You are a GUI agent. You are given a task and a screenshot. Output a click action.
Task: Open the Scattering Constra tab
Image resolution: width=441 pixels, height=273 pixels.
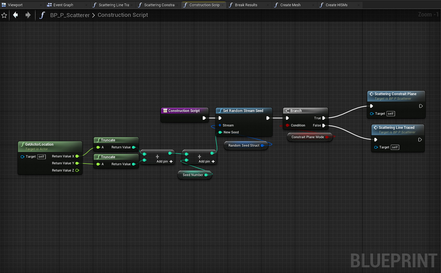[x=158, y=5]
